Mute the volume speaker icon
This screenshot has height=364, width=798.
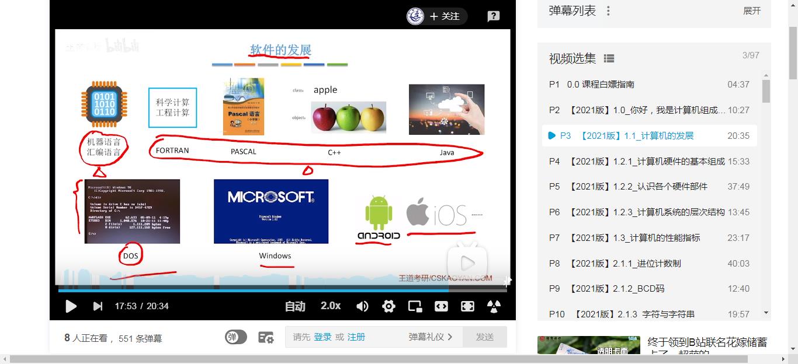coord(362,306)
